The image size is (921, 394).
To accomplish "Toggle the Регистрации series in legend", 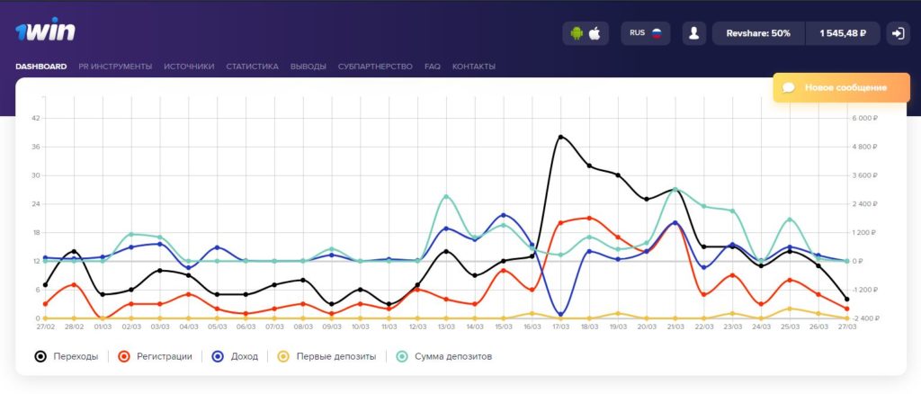I will (155, 356).
